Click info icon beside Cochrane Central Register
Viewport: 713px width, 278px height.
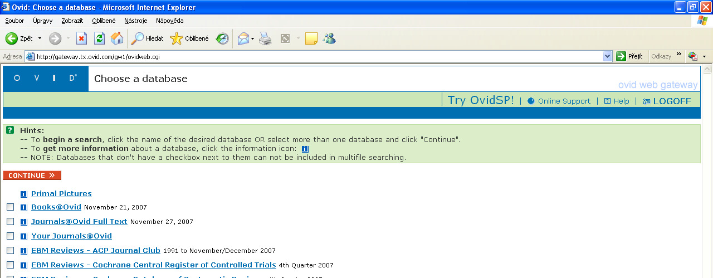pos(24,265)
